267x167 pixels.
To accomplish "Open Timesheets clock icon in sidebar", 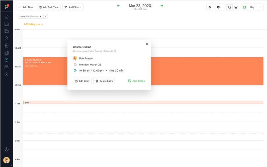I will (6, 60).
